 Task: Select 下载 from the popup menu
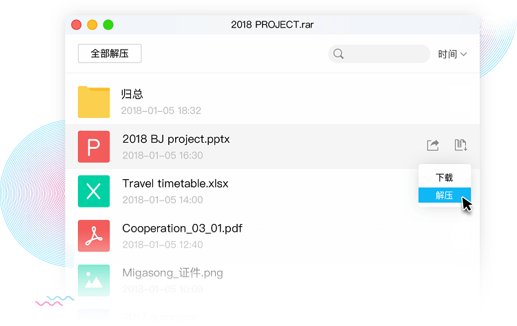pyautogui.click(x=445, y=178)
